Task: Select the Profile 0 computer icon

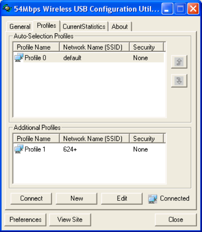Action: click(x=19, y=58)
